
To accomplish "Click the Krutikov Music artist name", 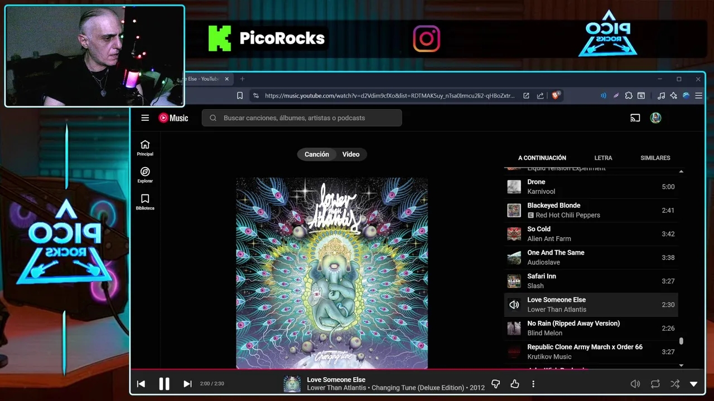I will pos(549,356).
